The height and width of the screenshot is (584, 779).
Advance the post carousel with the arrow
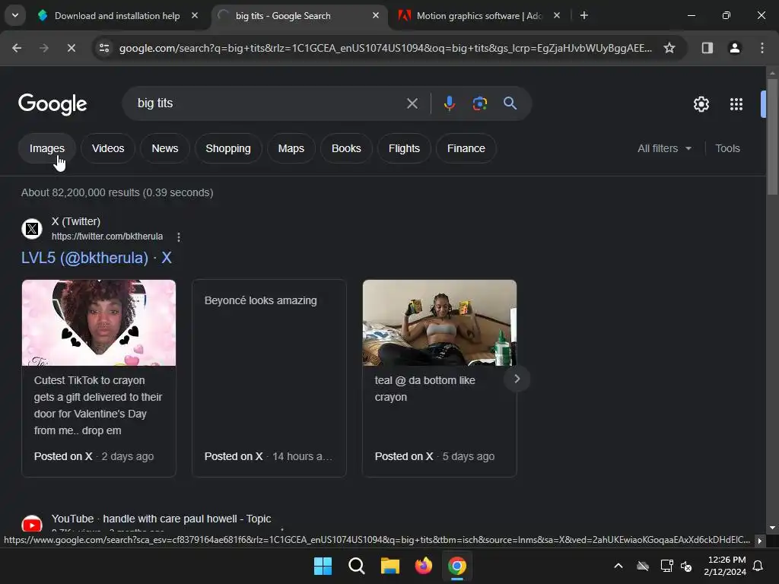[517, 379]
